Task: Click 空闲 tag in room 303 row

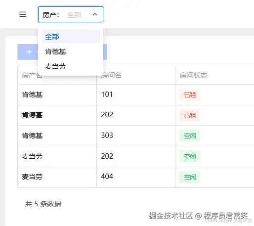Action: tap(190, 136)
